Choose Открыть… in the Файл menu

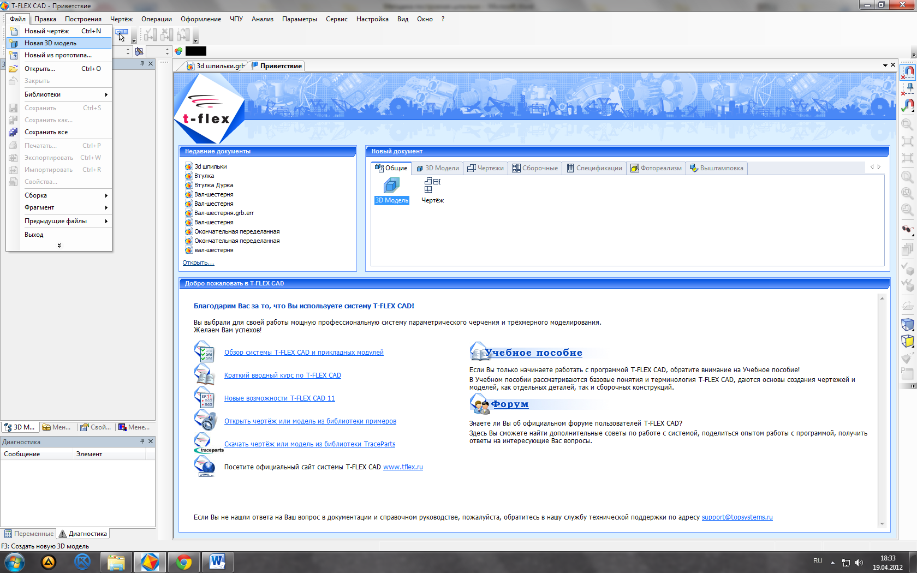[59, 69]
